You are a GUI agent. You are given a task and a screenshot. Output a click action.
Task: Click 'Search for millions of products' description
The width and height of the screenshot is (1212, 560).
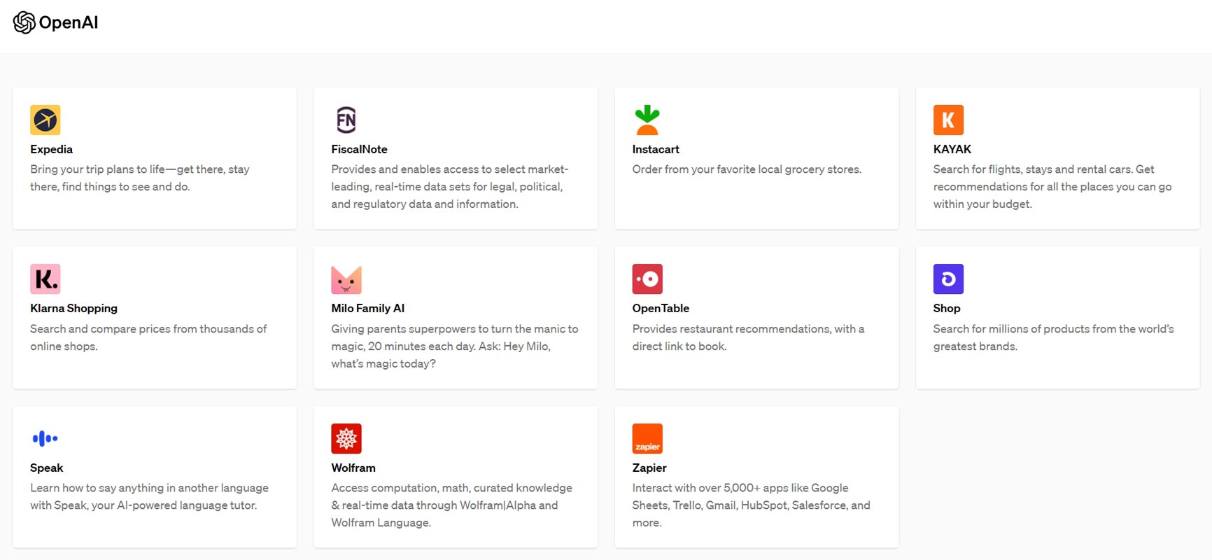1053,337
